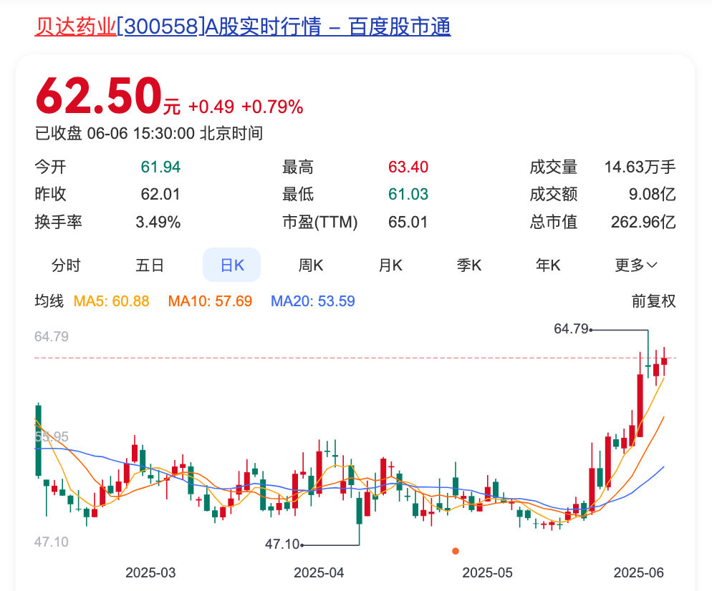Click the 成交额 value 9.08亿
Screen dimensions: 712x591
click(x=652, y=195)
